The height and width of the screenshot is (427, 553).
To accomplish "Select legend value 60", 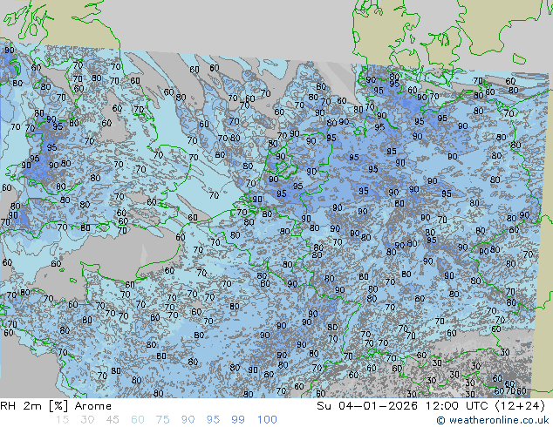I will pos(138,420).
